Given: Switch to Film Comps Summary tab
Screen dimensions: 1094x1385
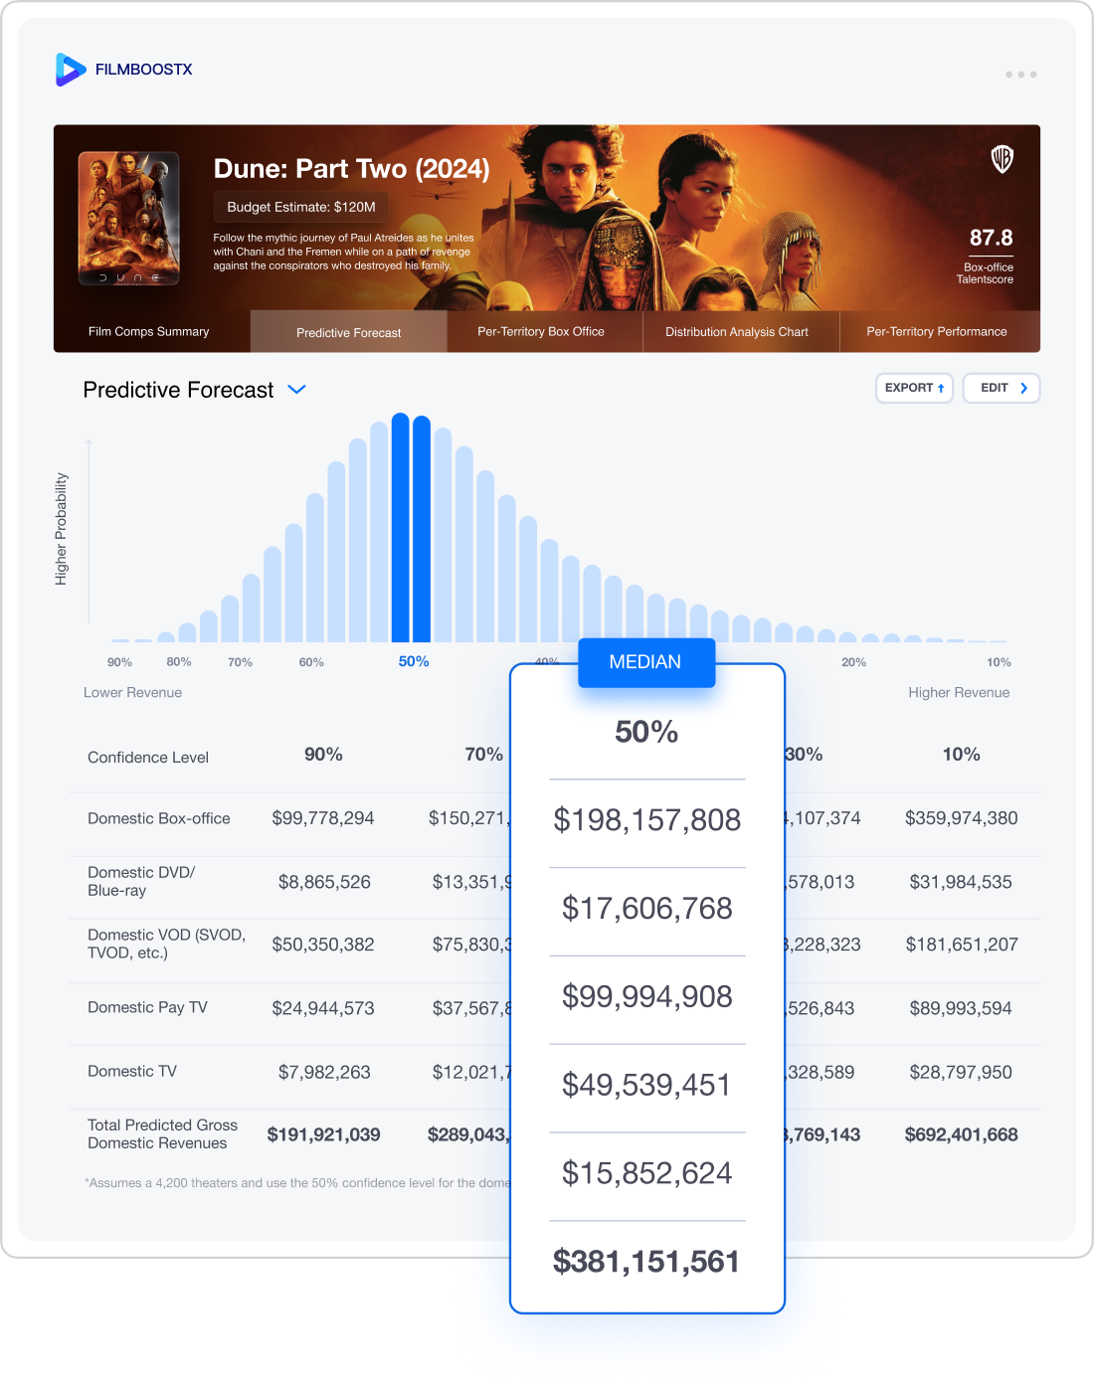Looking at the screenshot, I should (149, 332).
